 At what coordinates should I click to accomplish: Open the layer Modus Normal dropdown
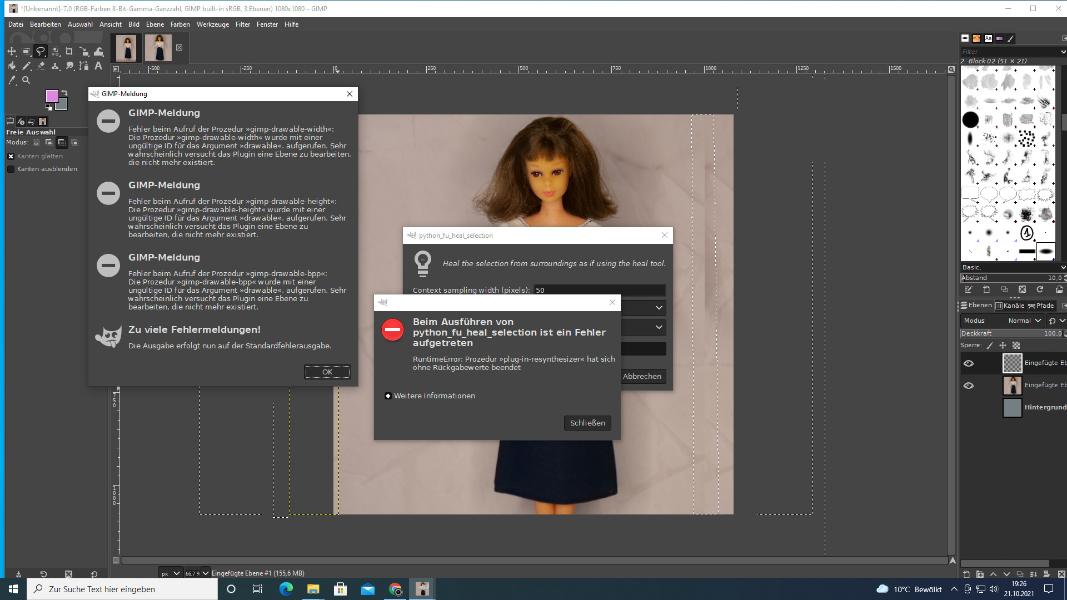pyautogui.click(x=1024, y=321)
